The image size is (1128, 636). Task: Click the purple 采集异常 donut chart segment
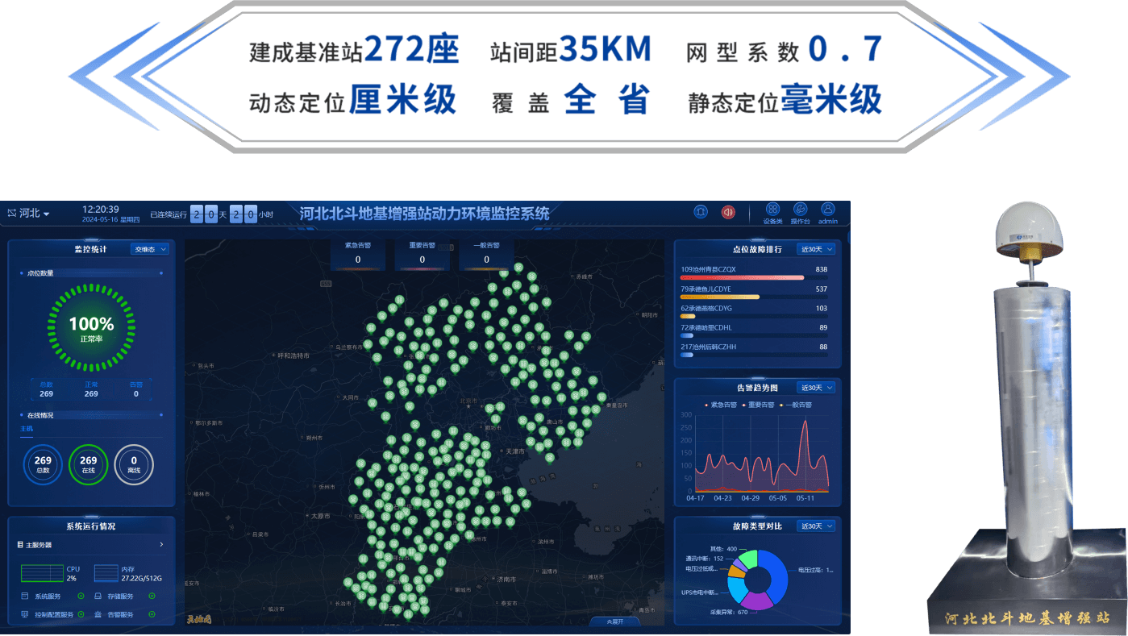coord(755,600)
